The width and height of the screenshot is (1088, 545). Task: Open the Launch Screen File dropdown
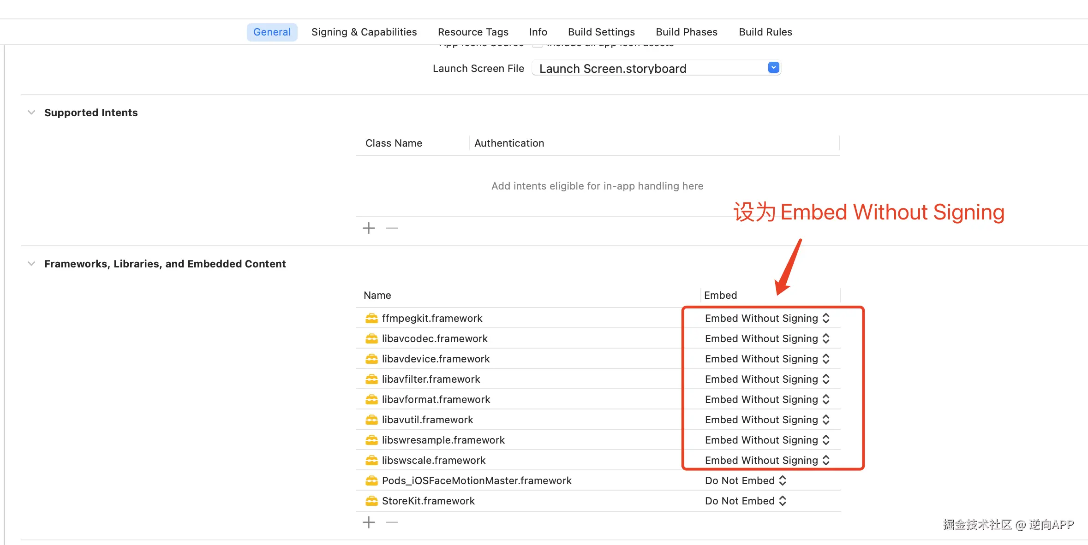[774, 68]
